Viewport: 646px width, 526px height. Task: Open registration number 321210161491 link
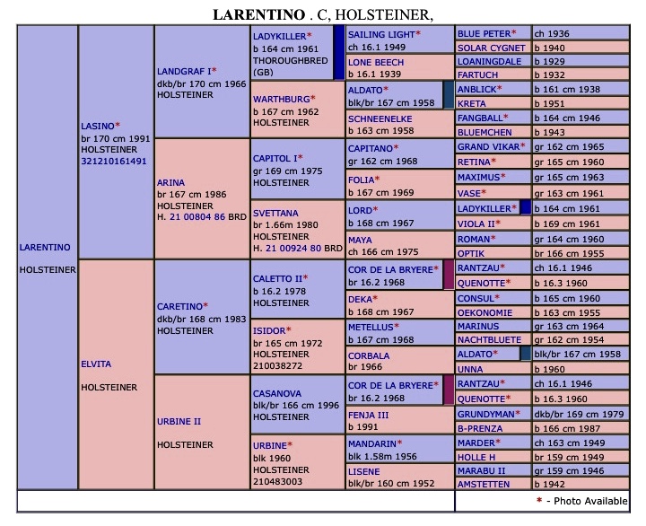point(114,161)
